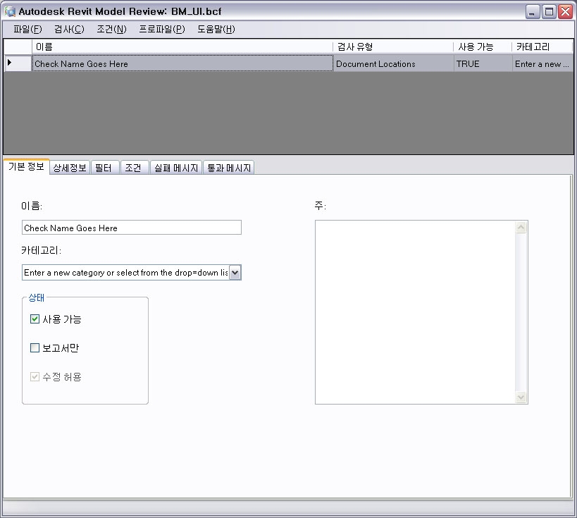Open the 프로파일(P) menu
The width and height of the screenshot is (577, 518).
tap(162, 29)
